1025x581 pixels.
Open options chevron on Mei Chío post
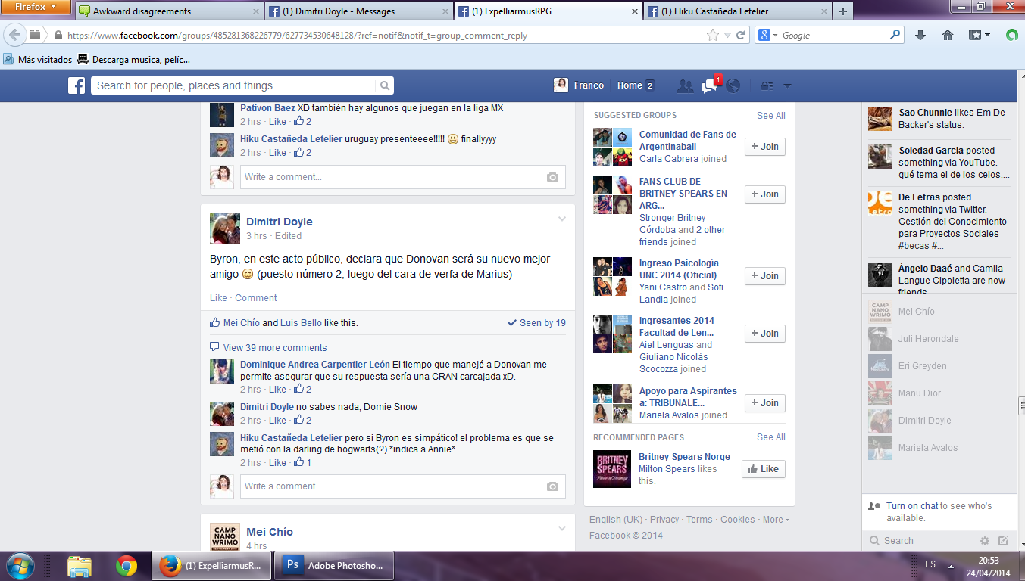(562, 529)
